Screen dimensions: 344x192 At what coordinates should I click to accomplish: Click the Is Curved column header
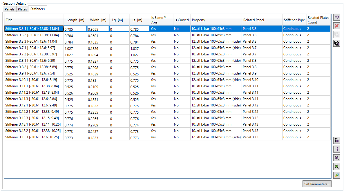(182, 20)
